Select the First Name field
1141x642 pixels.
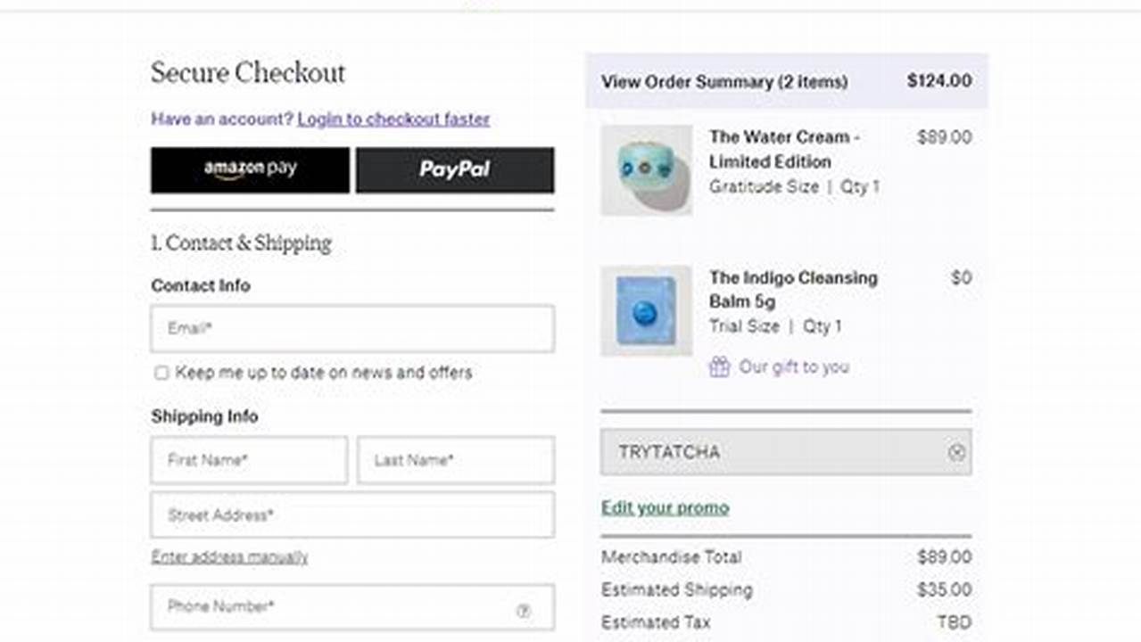248,460
